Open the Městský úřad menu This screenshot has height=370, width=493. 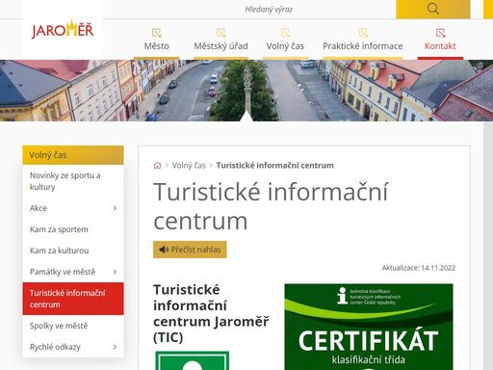point(221,46)
